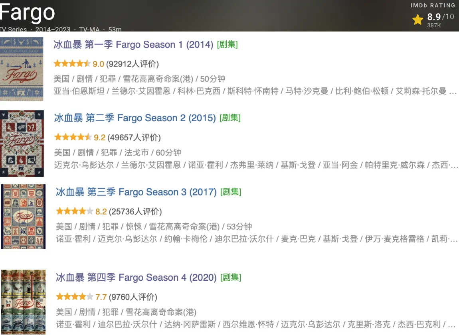The height and width of the screenshot is (335, 459).
Task: Click the star rating icons for Season 1
Action: (x=72, y=63)
